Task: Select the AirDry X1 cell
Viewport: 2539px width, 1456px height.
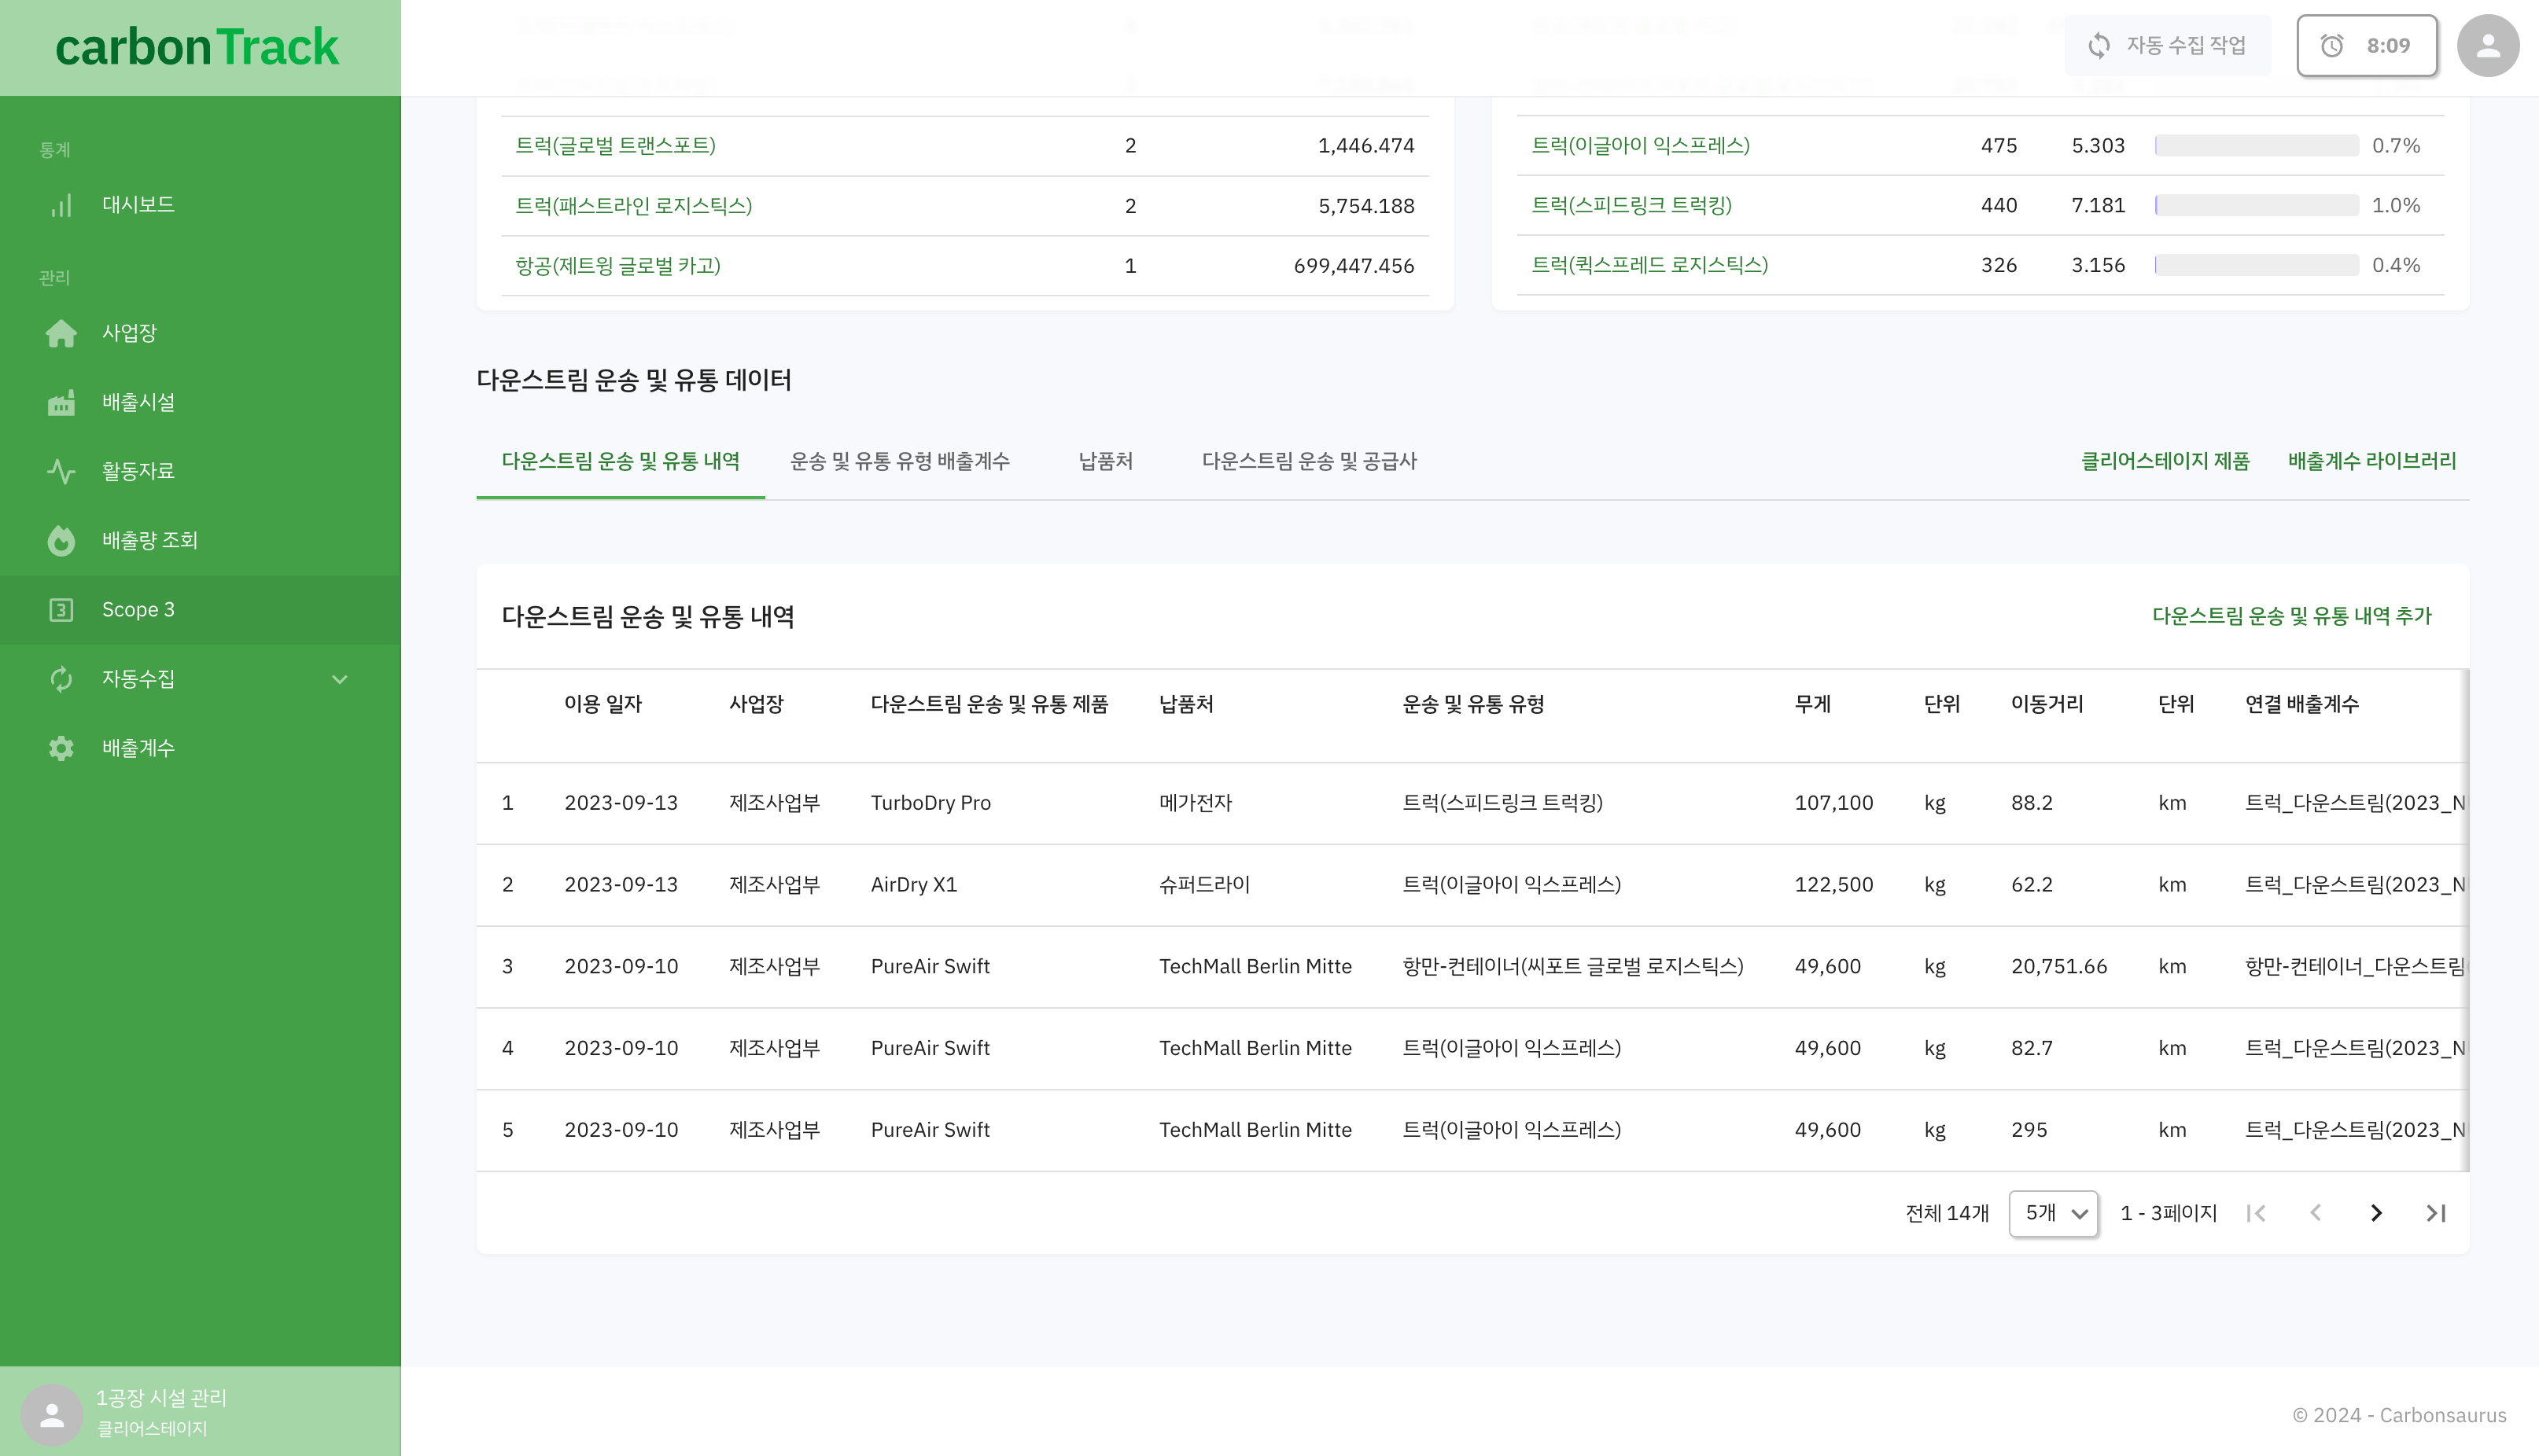Action: pos(913,885)
